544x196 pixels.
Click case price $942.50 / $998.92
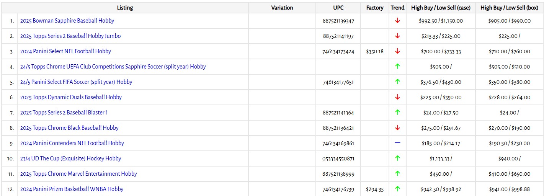[x=441, y=189]
